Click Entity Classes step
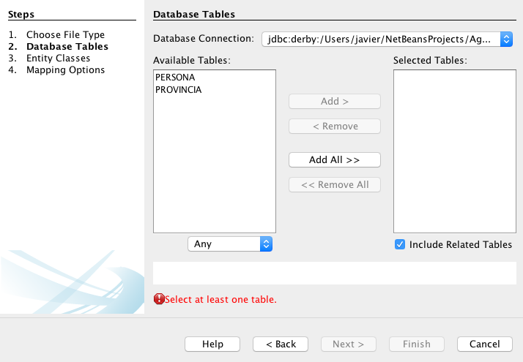The height and width of the screenshot is (362, 523). (58, 59)
